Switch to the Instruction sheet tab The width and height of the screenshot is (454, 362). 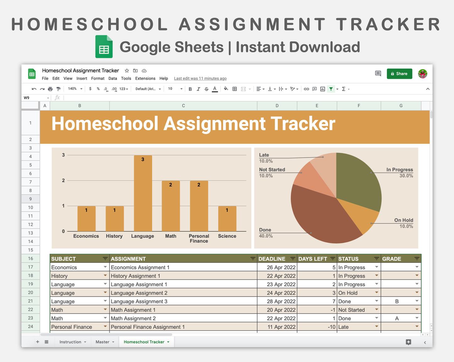(70, 342)
